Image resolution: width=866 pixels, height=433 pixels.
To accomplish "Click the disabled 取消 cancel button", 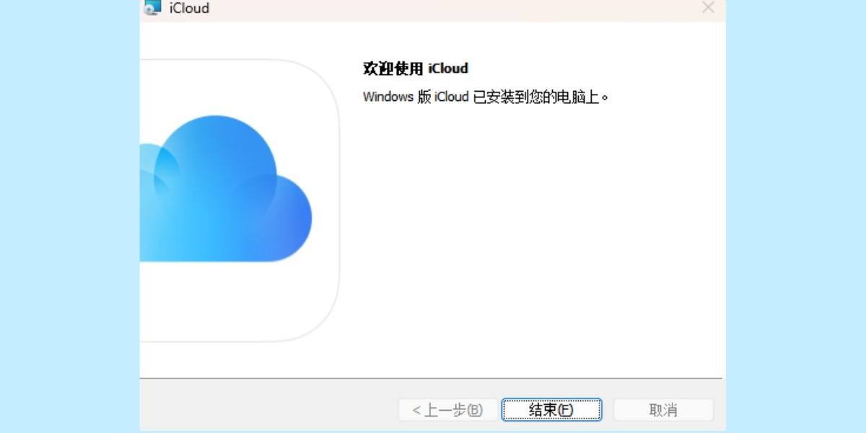I will (x=663, y=410).
